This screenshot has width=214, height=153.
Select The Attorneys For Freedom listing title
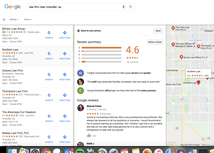[19, 112]
